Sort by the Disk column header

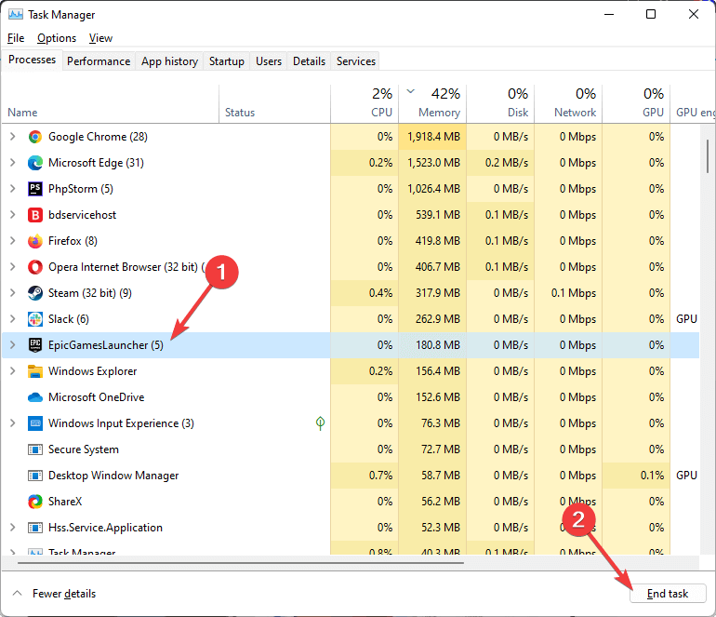click(x=500, y=104)
